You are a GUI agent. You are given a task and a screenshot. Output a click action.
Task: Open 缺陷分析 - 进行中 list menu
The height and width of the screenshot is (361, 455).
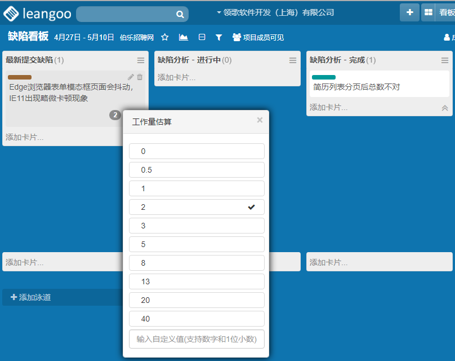coord(293,60)
